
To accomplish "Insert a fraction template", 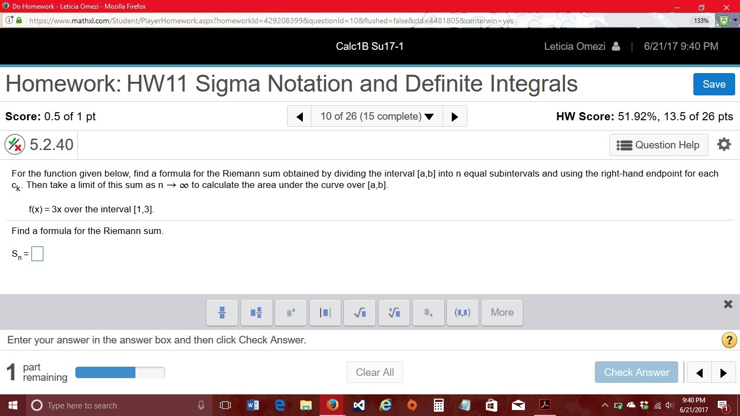I will coord(222,313).
